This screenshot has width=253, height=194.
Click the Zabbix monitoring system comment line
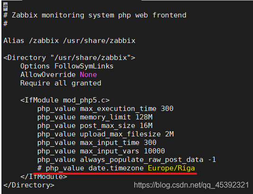point(95,15)
